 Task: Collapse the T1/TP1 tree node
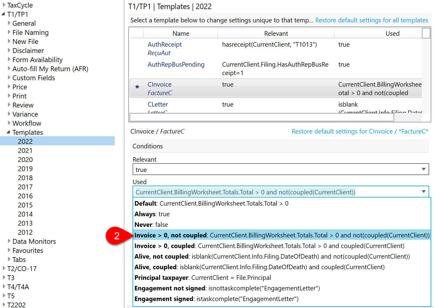pos(4,14)
